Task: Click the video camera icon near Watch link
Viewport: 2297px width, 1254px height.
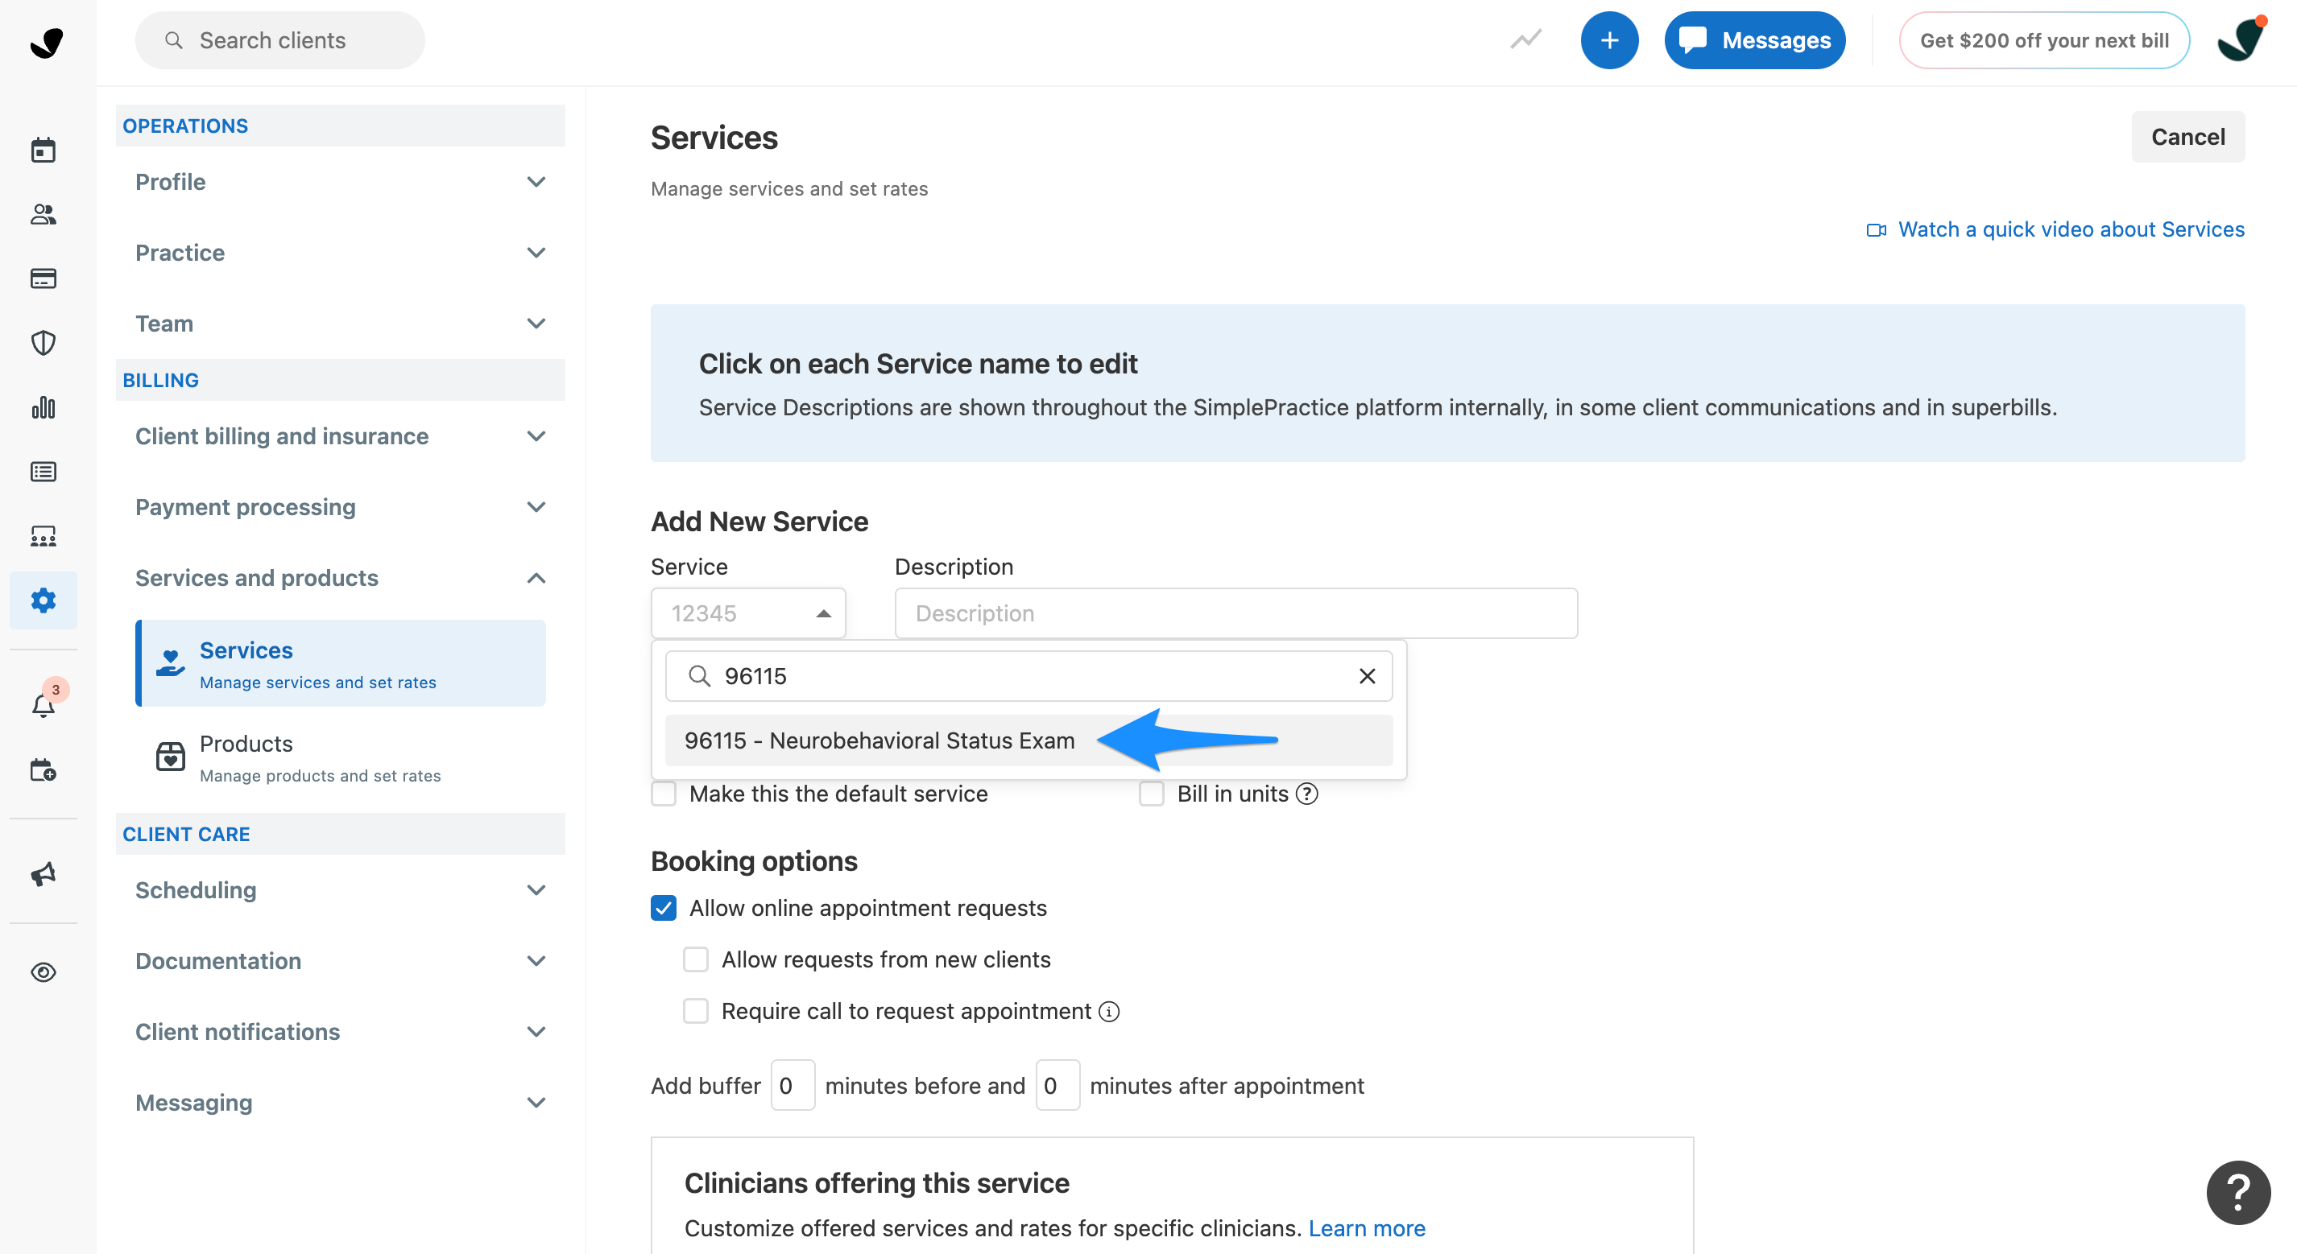Action: point(1876,230)
